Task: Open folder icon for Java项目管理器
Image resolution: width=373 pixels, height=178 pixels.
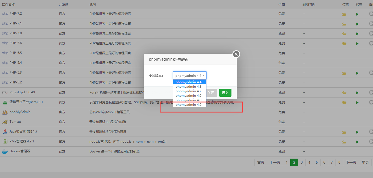Action: 344,132
